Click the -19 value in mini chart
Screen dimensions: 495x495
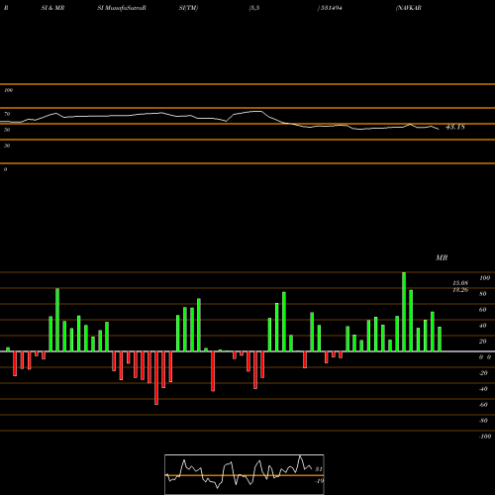pos(319,481)
